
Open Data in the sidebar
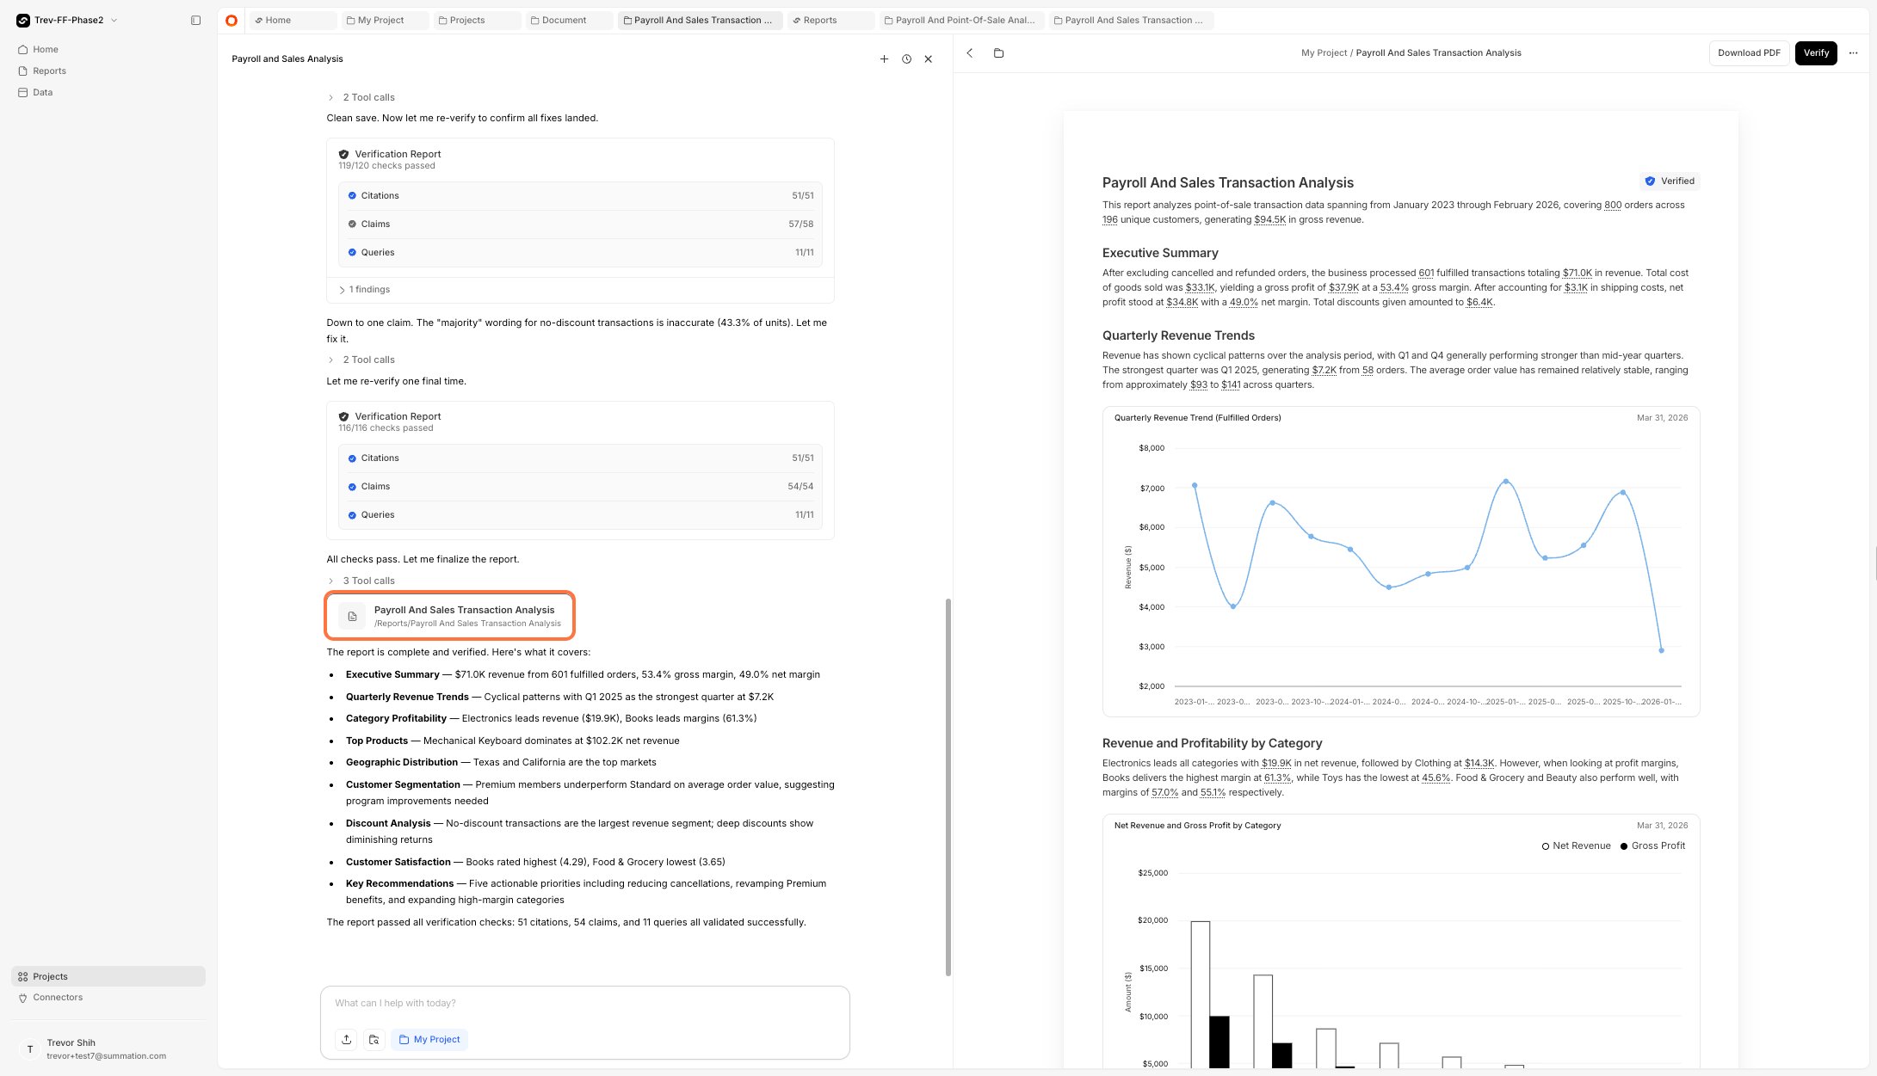(x=42, y=92)
